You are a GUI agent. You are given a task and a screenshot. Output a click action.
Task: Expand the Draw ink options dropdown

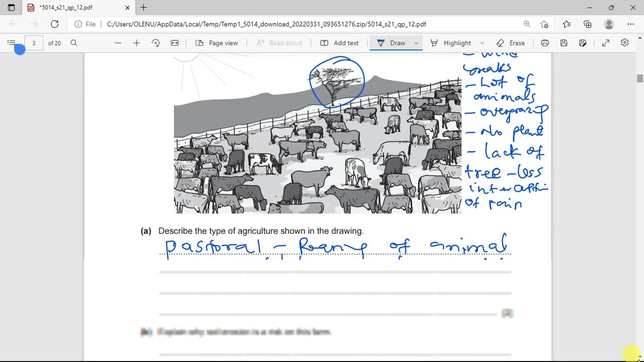tap(416, 43)
